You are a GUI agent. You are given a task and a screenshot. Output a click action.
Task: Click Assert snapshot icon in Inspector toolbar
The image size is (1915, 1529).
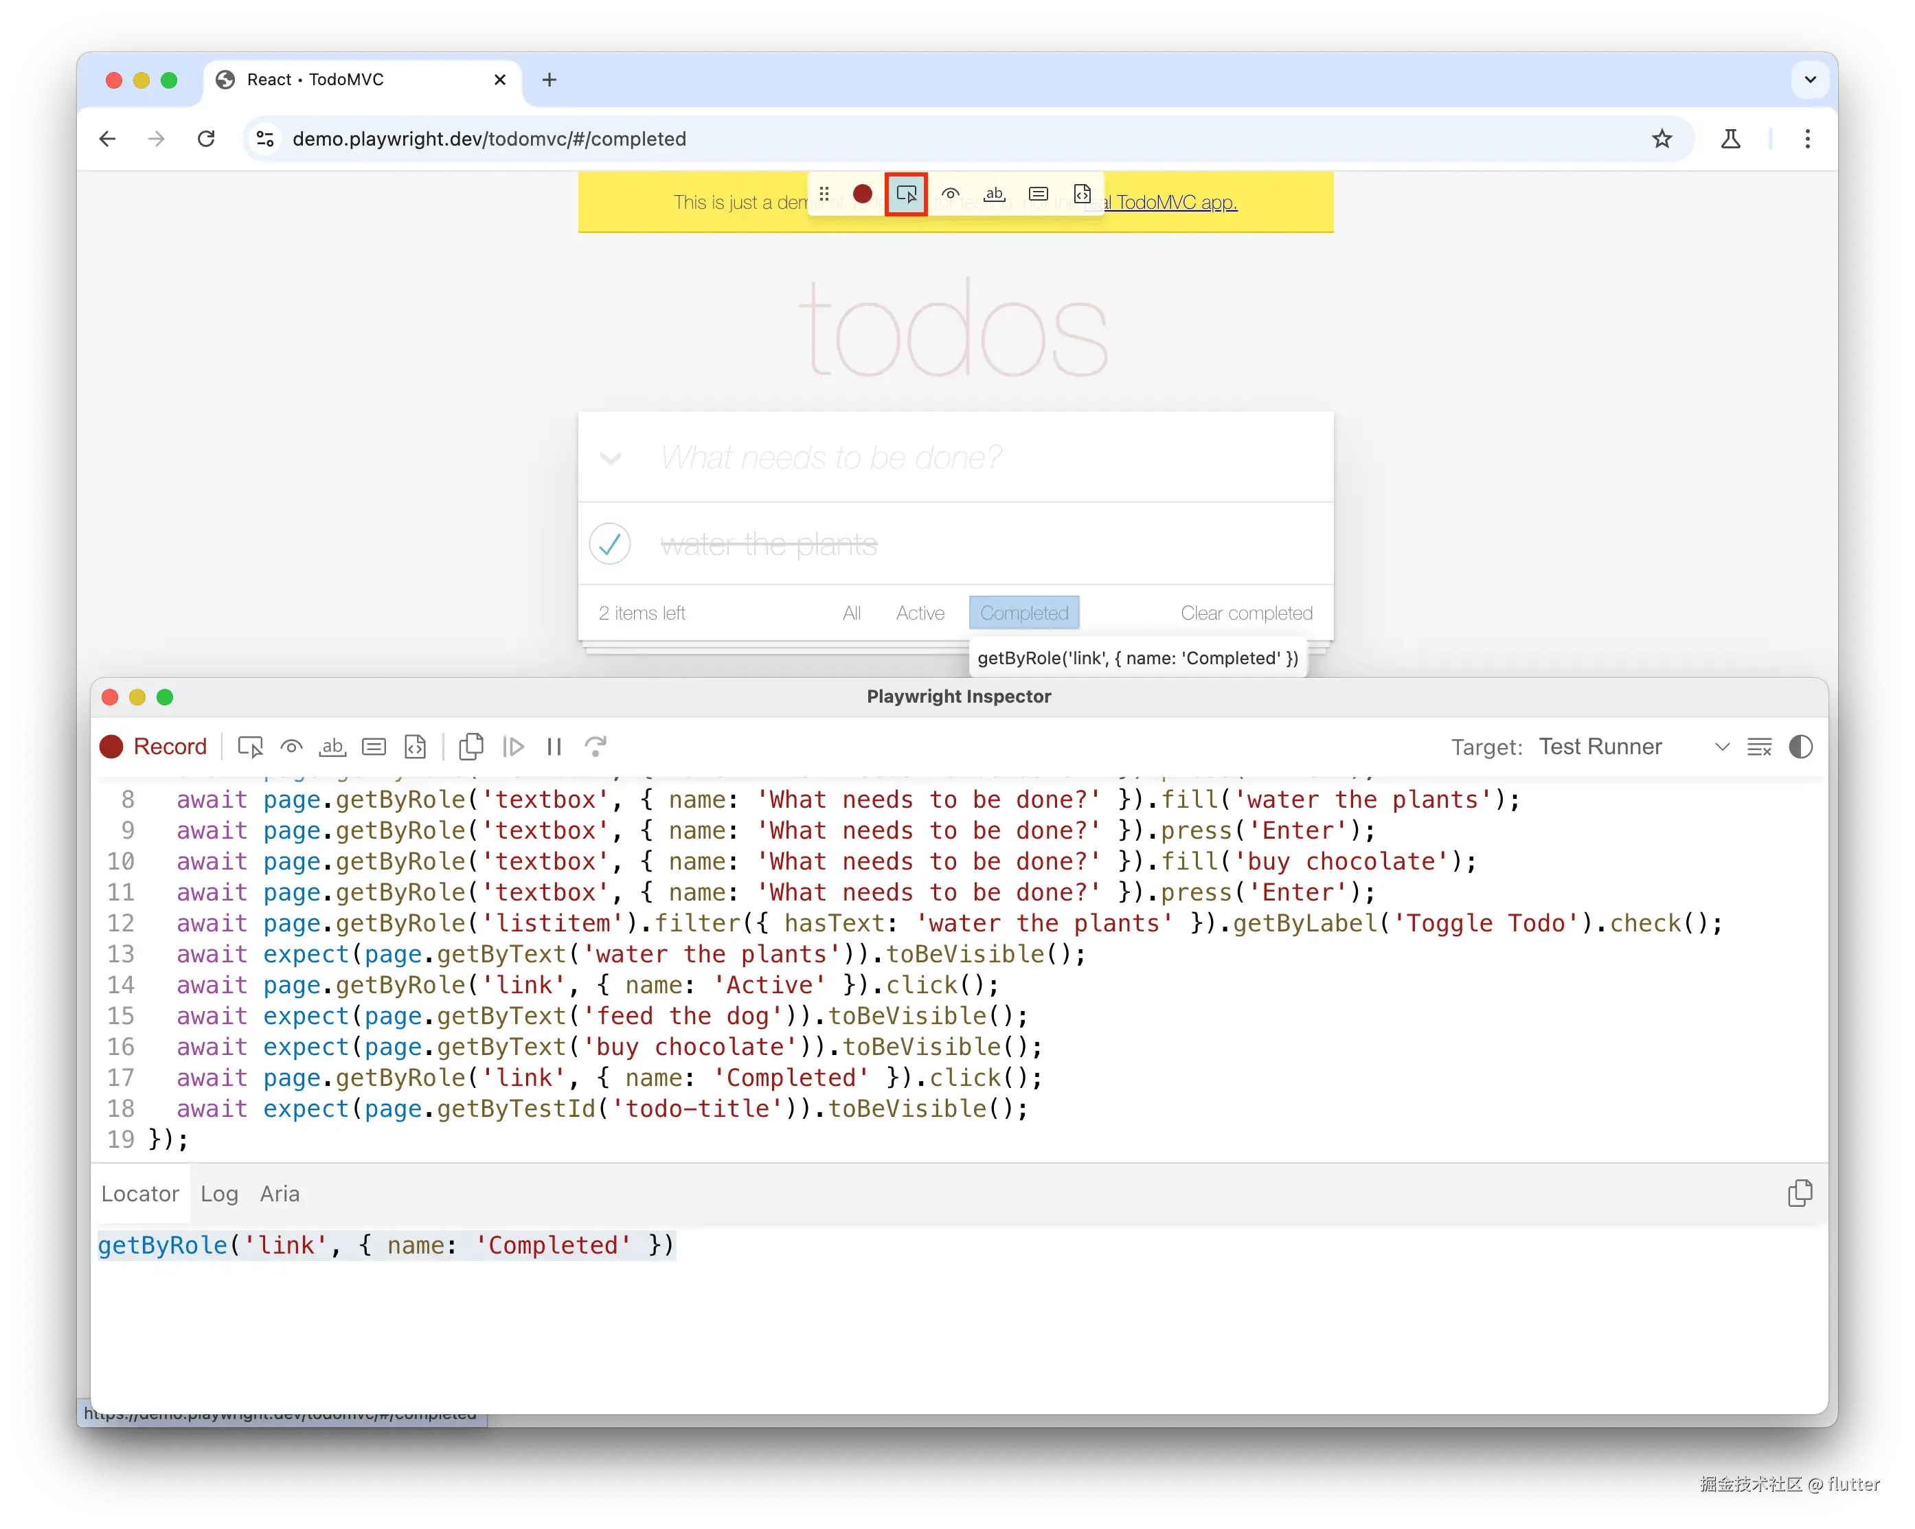[x=415, y=747]
